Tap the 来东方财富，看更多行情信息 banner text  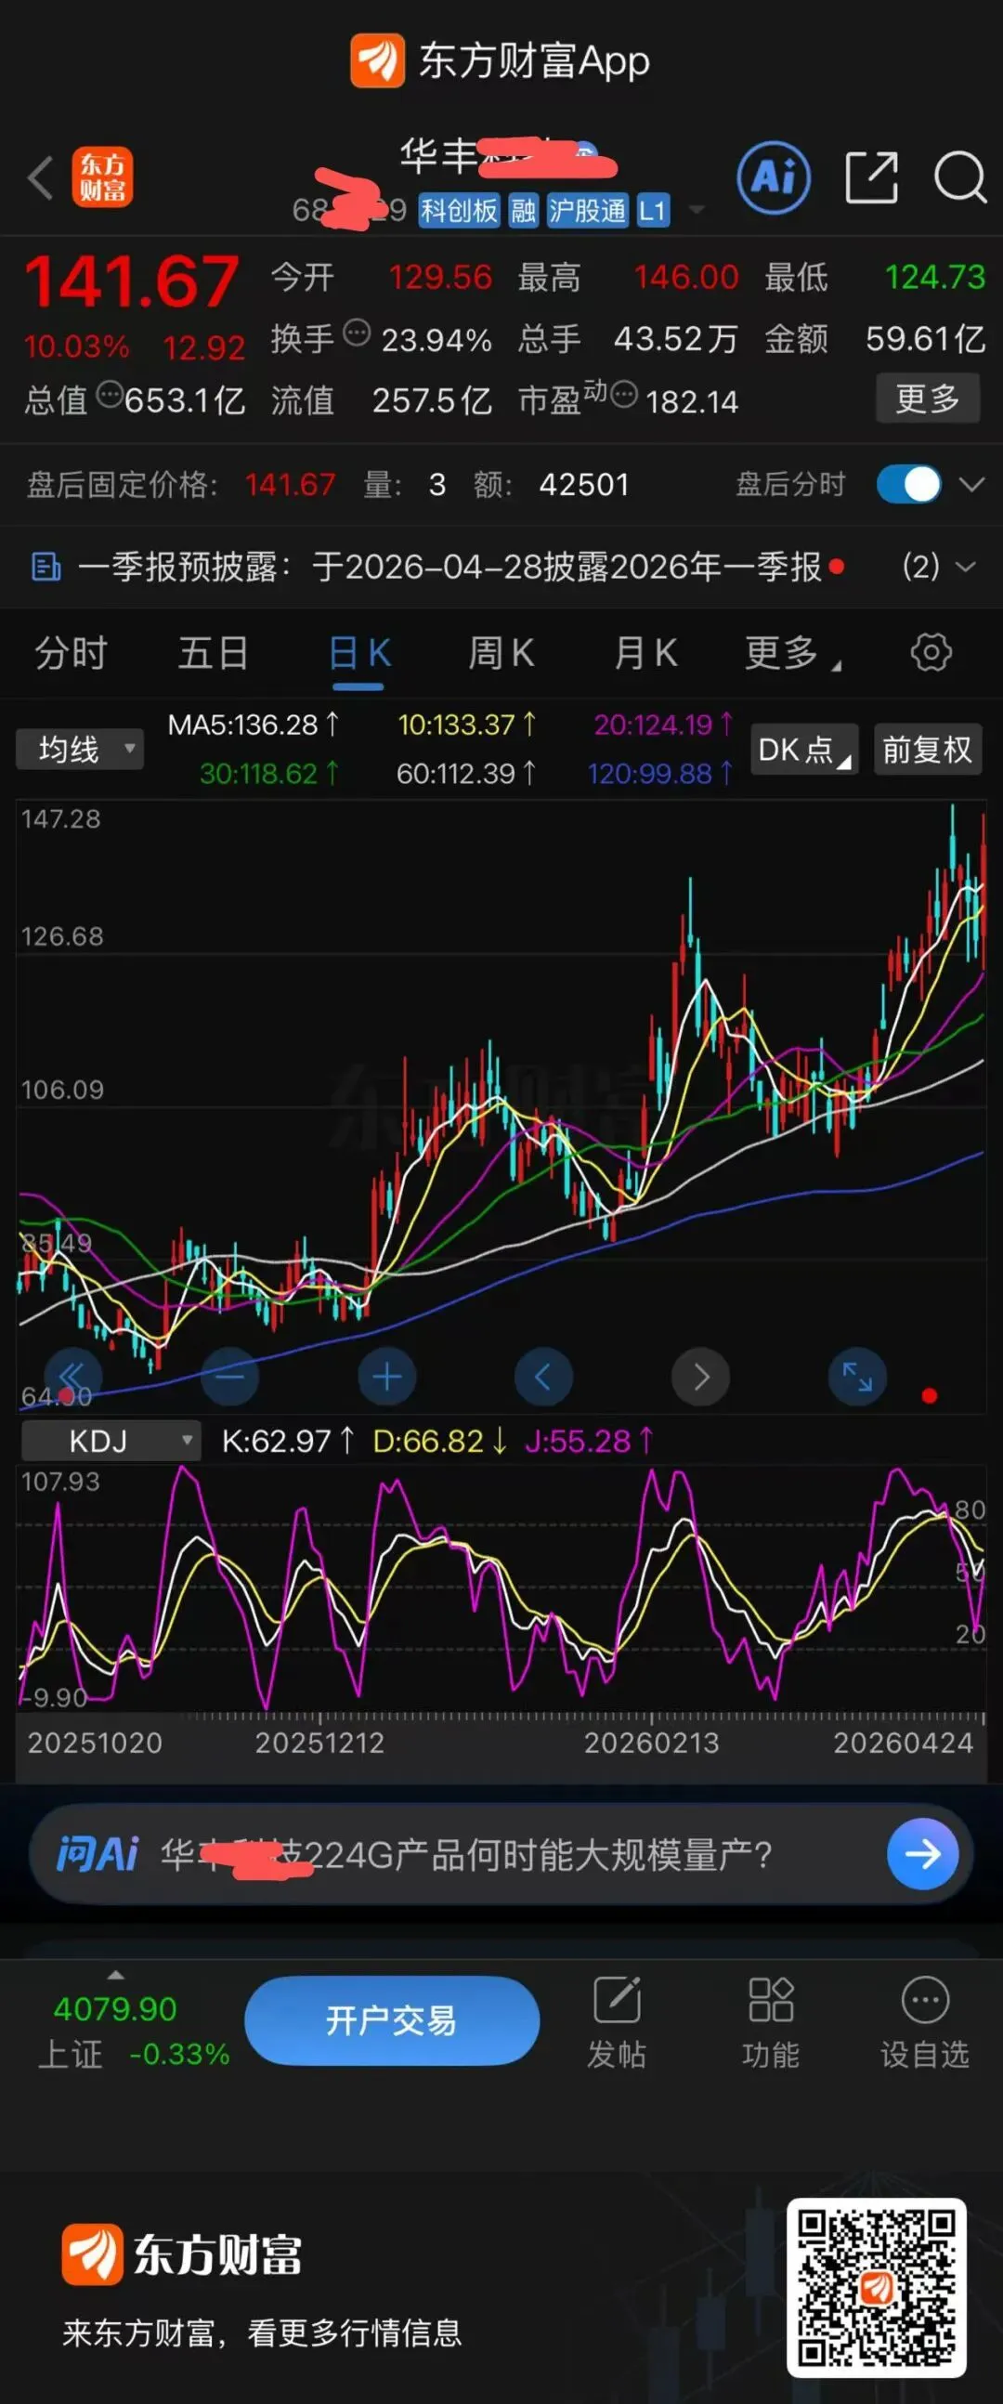click(262, 2332)
